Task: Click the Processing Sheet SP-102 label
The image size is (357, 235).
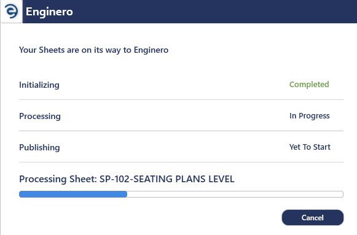Action: pyautogui.click(x=127, y=179)
